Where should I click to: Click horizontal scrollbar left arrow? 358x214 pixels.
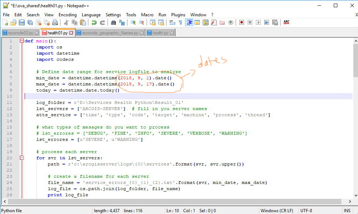coord(5,201)
